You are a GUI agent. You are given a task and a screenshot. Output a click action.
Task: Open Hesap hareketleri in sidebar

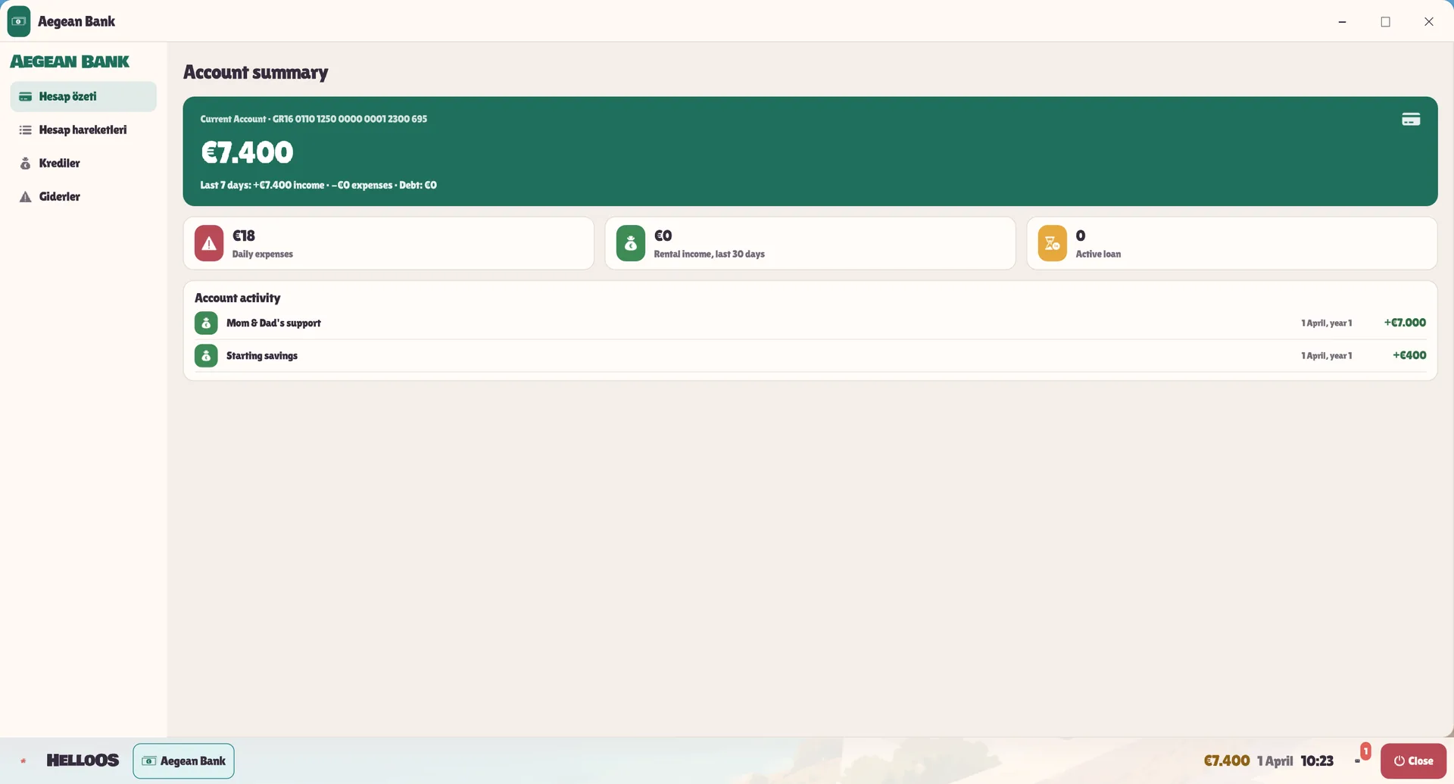[83, 130]
